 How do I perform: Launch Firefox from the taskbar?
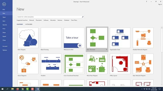(x=18, y=89)
